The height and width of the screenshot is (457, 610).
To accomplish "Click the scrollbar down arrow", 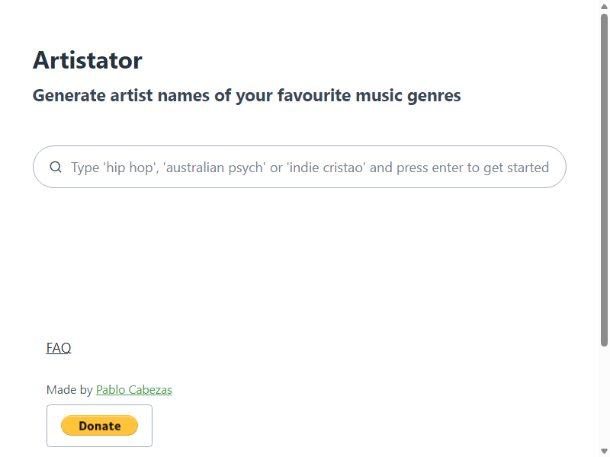I will coord(604,451).
